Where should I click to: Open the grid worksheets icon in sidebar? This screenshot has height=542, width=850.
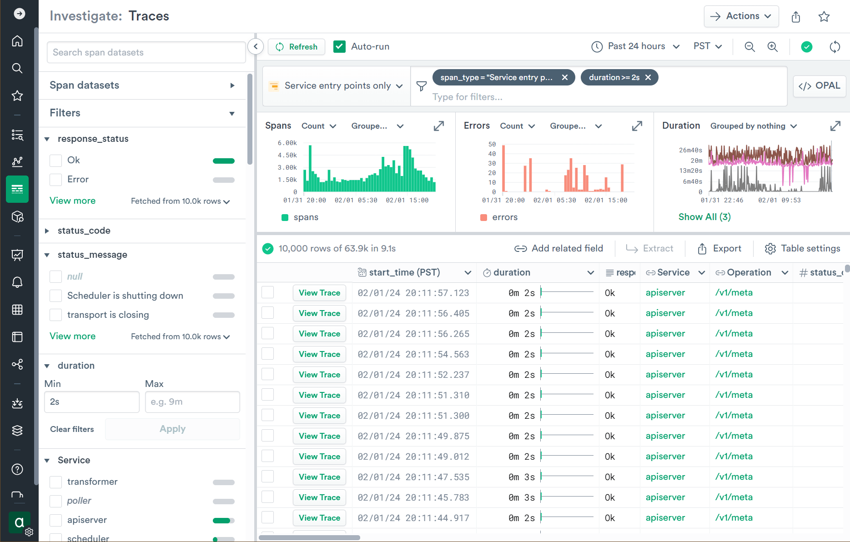[17, 310]
